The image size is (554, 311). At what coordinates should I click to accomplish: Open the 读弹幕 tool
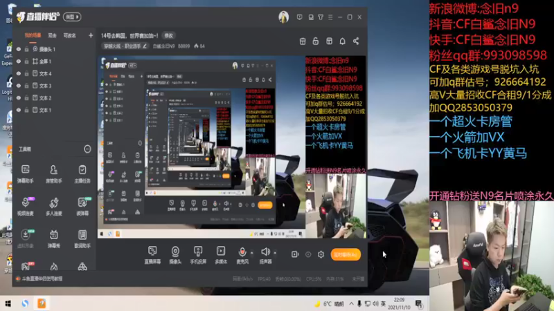82,206
